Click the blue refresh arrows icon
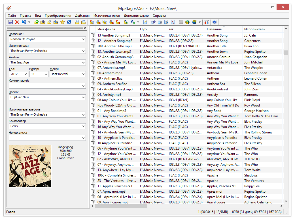This screenshot has width=293, height=219. 69,22
